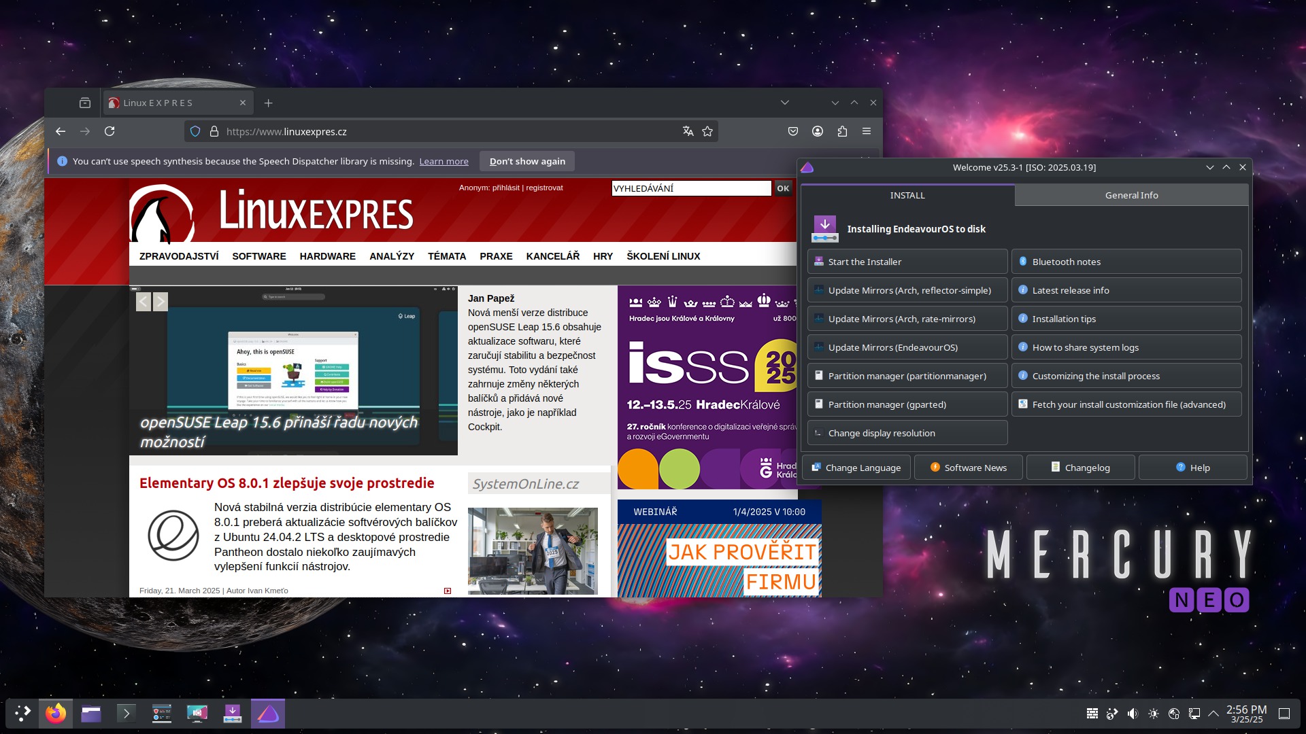Close the Linux EXPRES tab

click(x=243, y=103)
